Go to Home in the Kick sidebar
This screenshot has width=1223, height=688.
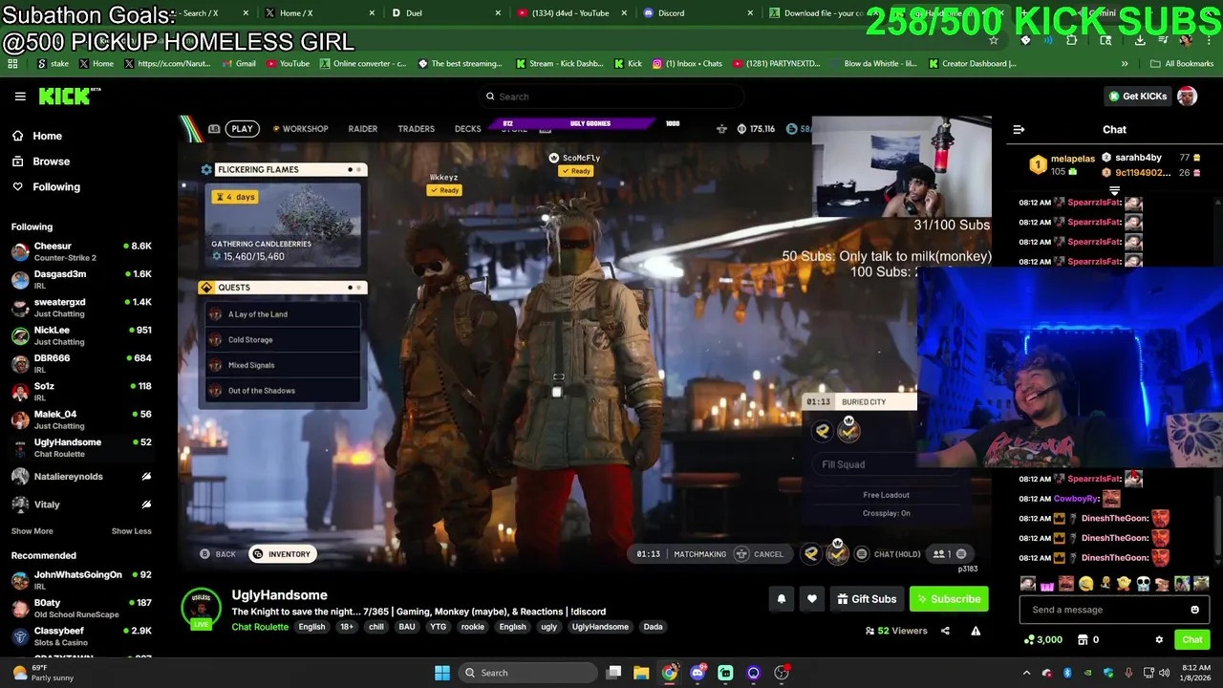(x=38, y=136)
